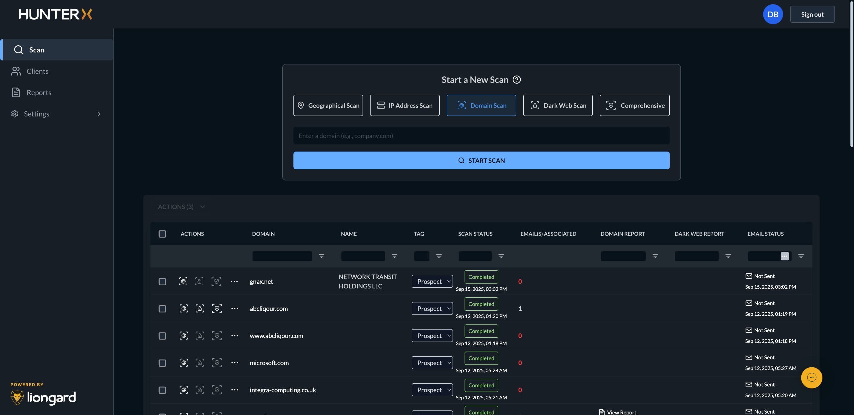Focus the enter a domain input field
Viewport: 854px width, 415px height.
[x=481, y=136]
